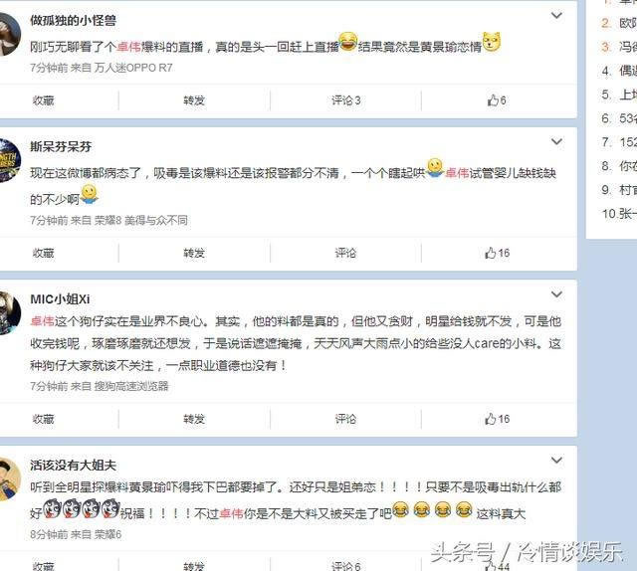
Task: Open 评论 3 on the first post
Action: (x=345, y=100)
